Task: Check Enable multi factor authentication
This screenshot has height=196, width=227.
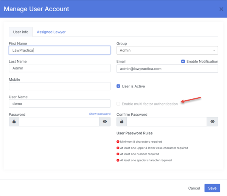Action: pos(118,104)
